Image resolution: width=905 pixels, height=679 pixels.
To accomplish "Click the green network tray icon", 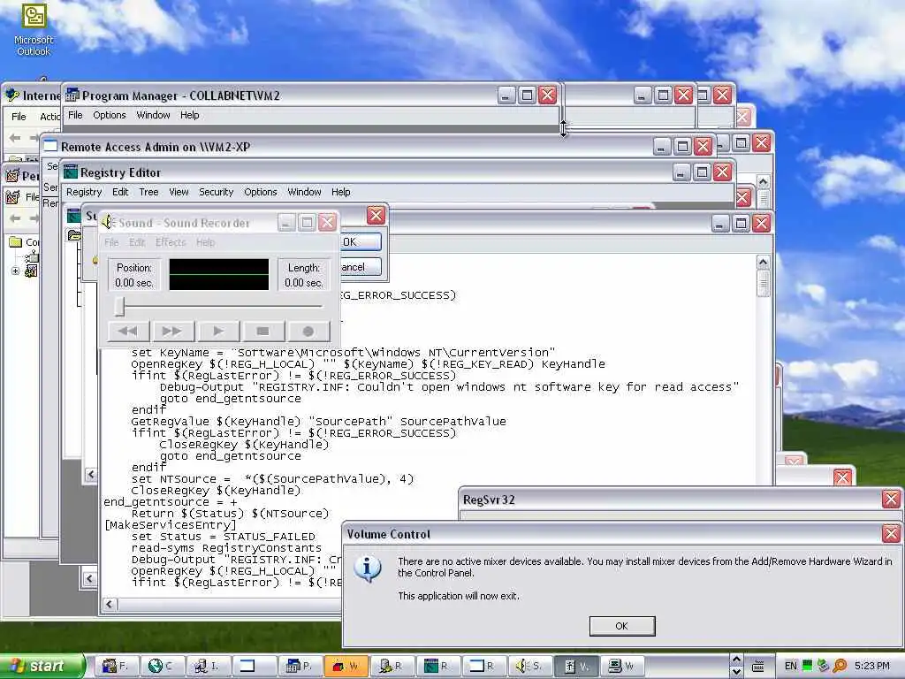I will coord(807,665).
